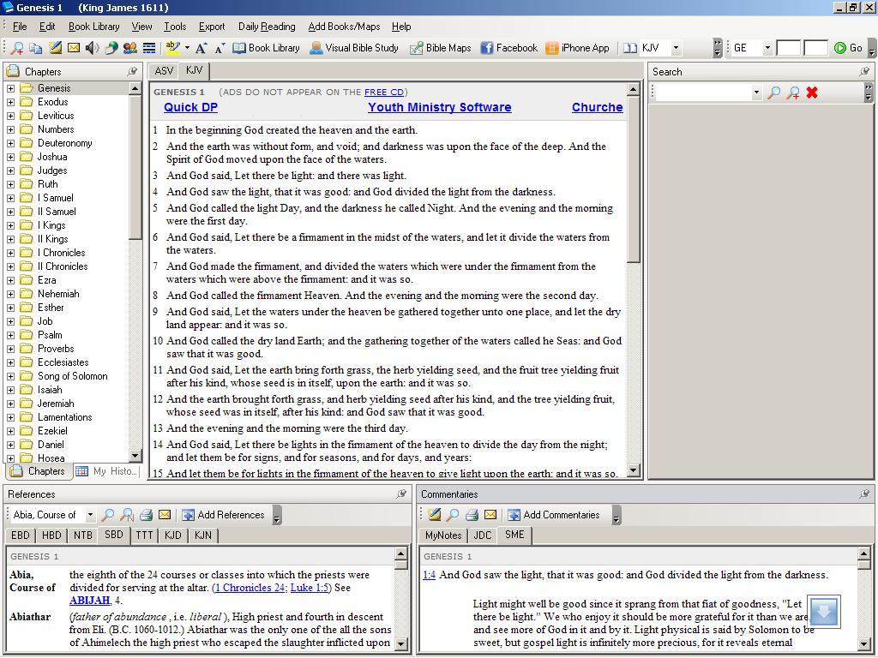Expand the Isaiah folder
Viewport: 878px width, 658px height.
point(10,390)
